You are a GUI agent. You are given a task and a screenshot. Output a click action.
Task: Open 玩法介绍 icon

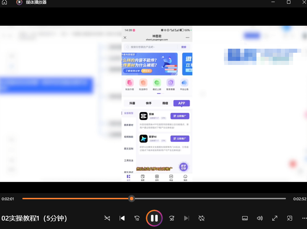tap(130, 84)
